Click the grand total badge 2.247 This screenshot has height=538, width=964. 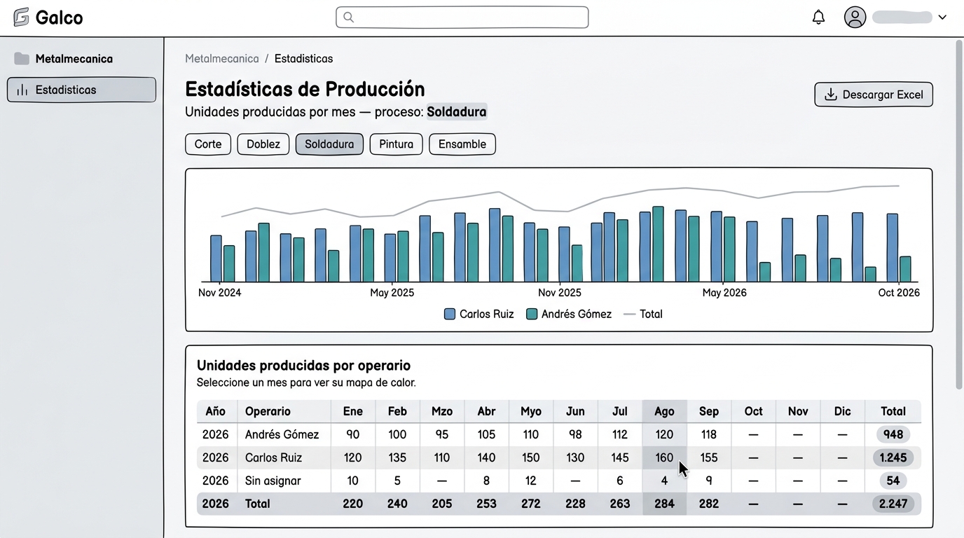893,504
